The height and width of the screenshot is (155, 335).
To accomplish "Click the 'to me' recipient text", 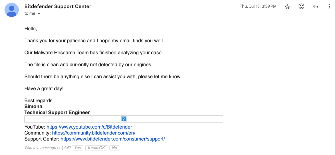I will (x=30, y=13).
